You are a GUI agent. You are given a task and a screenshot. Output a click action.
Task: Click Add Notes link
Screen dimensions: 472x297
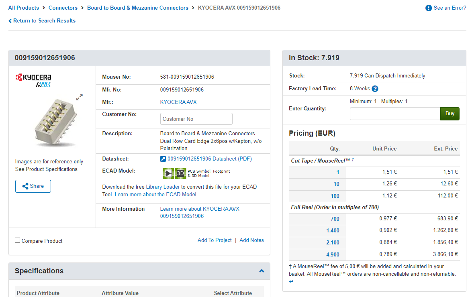pos(251,240)
